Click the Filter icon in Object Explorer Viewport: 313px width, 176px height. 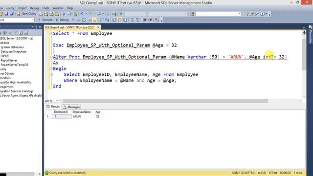(15, 33)
